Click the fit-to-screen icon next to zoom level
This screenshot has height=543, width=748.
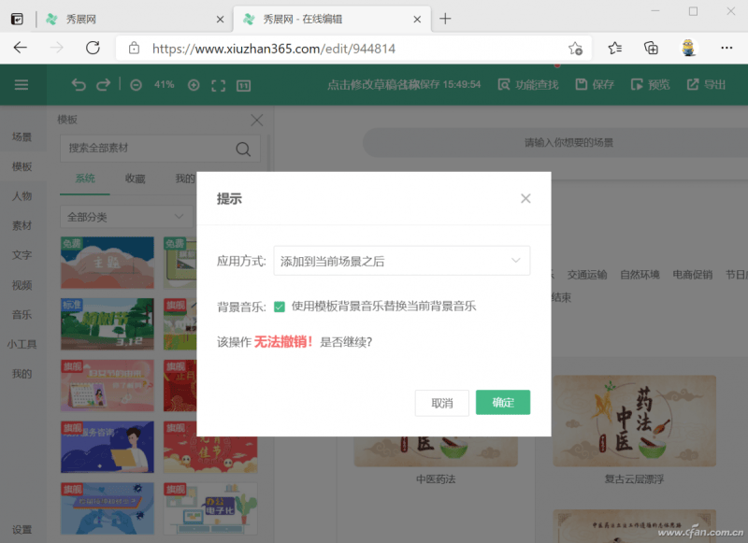click(x=218, y=84)
